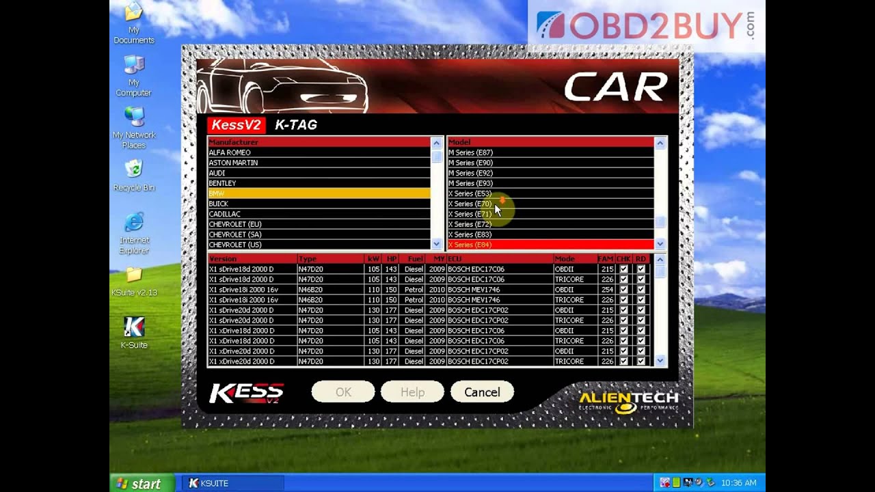The width and height of the screenshot is (875, 492).
Task: Click the taskbar clock showing 10:36 AM
Action: tap(739, 483)
